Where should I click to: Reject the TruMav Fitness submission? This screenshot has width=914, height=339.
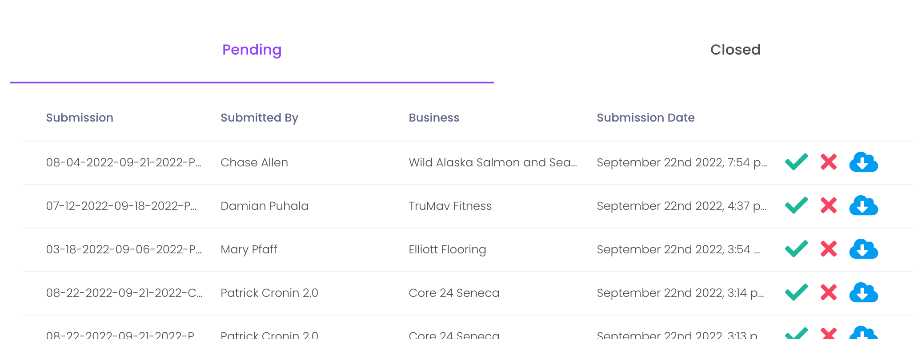click(829, 205)
